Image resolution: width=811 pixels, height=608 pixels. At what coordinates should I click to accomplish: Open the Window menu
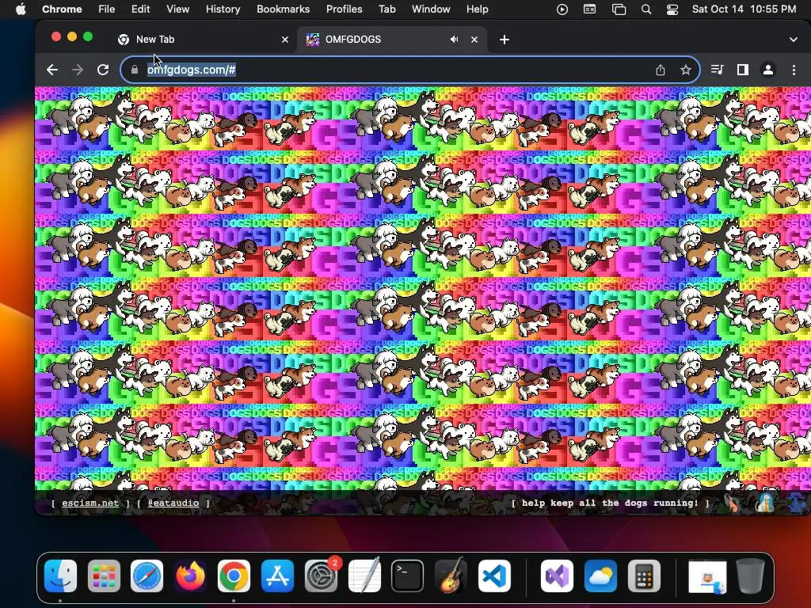coord(431,9)
